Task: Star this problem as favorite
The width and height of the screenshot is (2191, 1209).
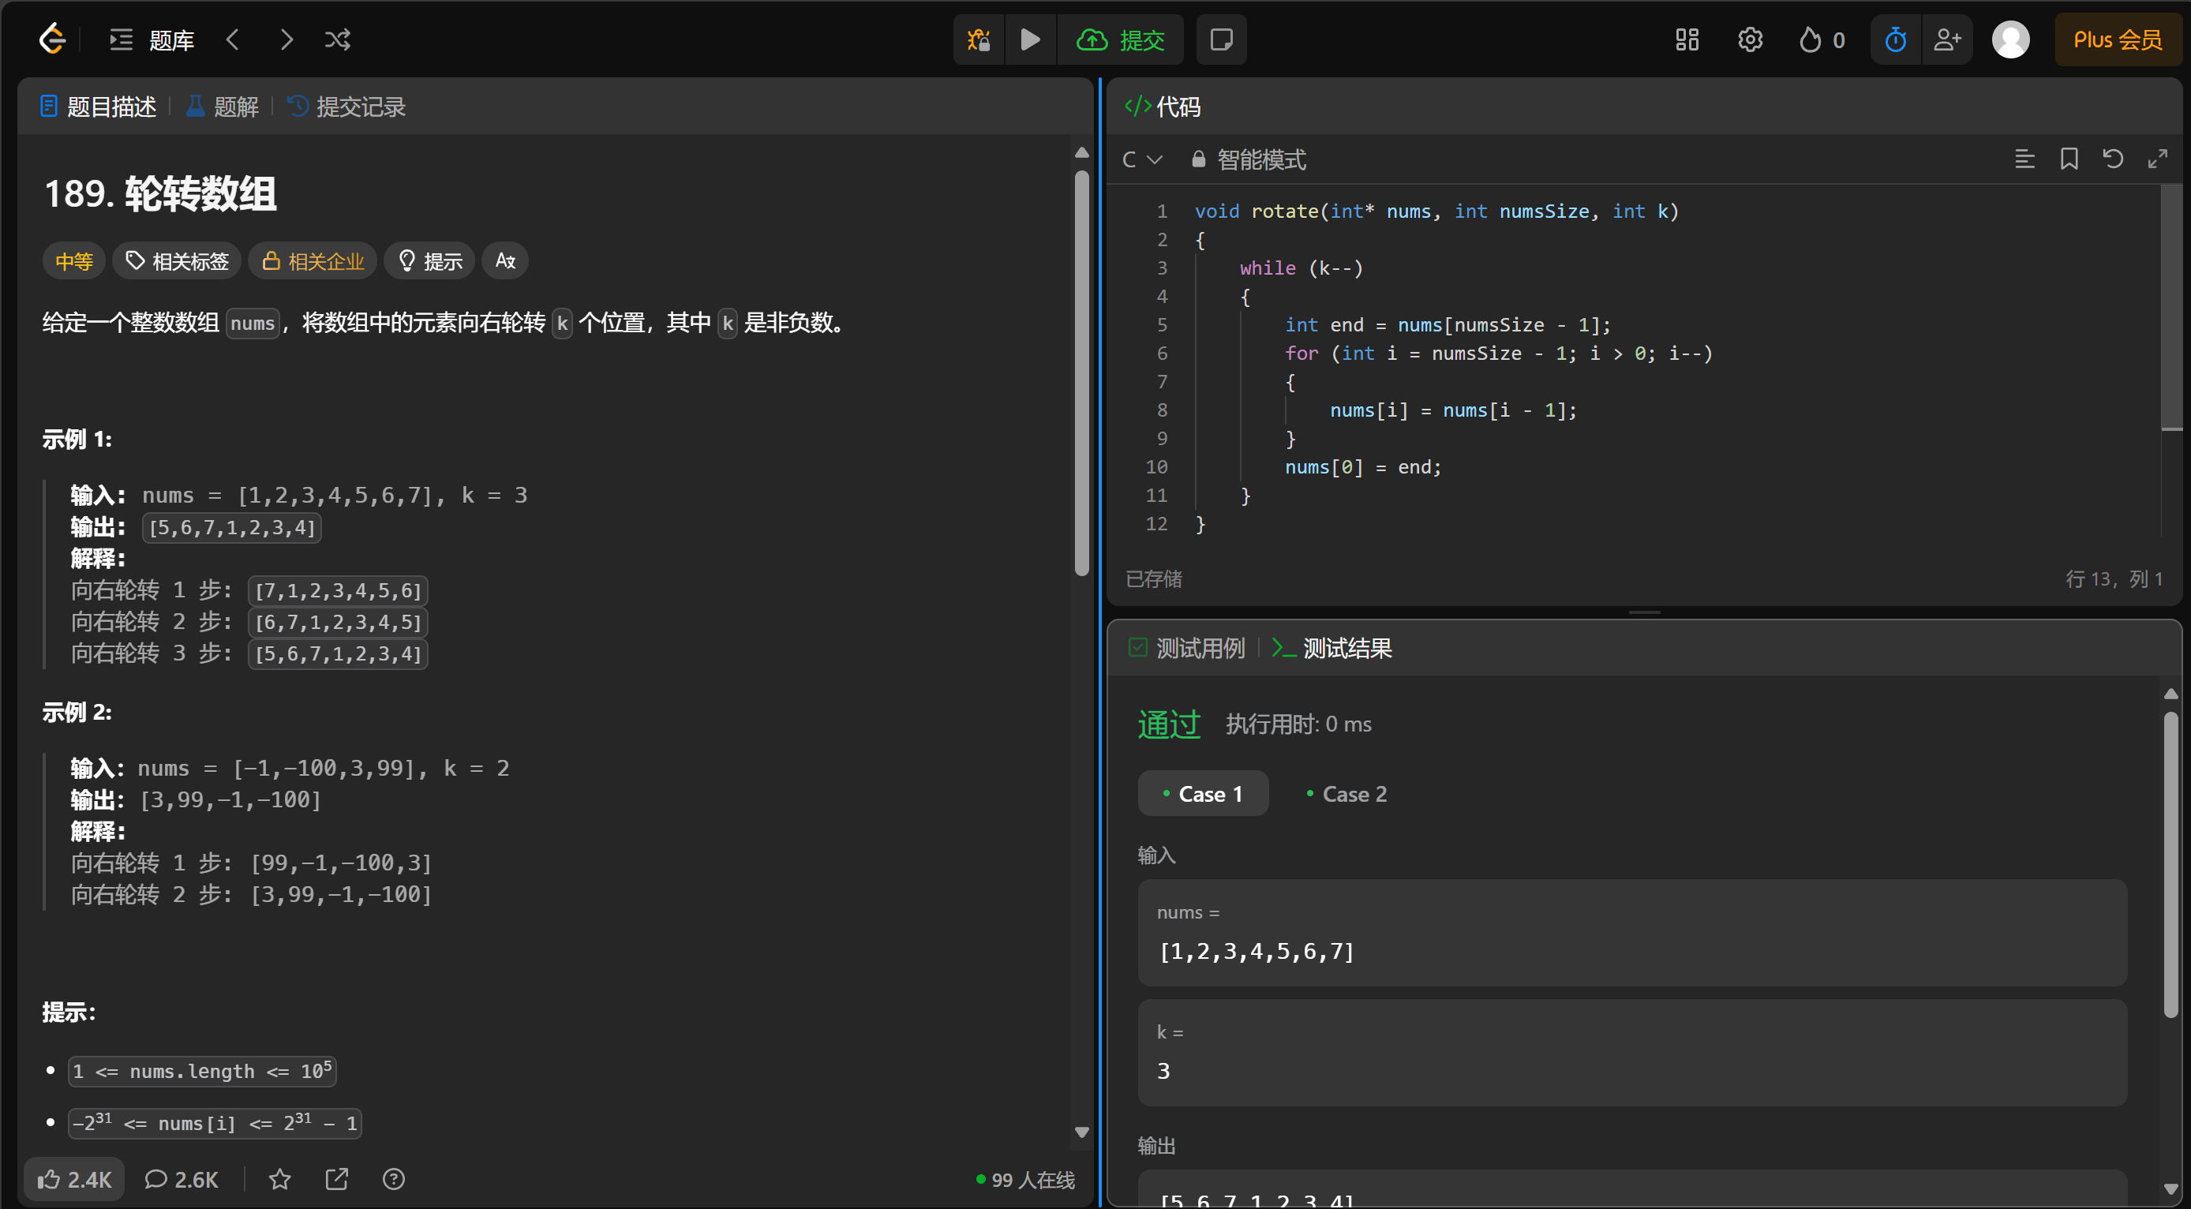Action: point(280,1179)
